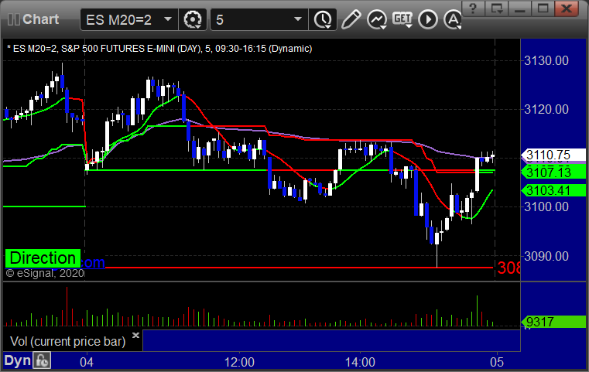589x372 pixels.
Task: Click the eSignal 2020 copyright text
Action: coord(45,273)
